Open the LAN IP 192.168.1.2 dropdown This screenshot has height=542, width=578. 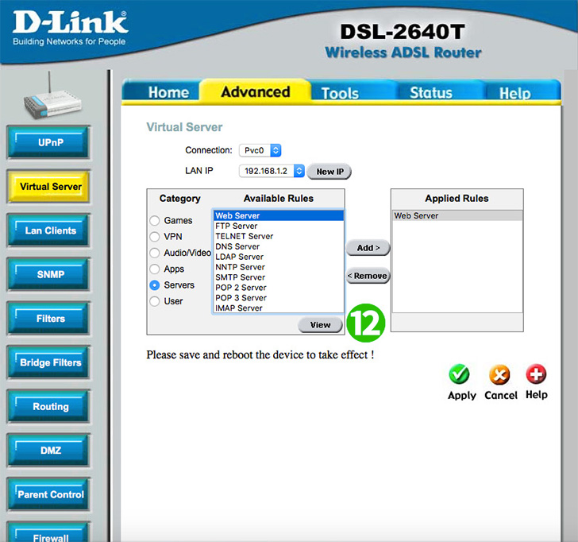click(x=272, y=171)
